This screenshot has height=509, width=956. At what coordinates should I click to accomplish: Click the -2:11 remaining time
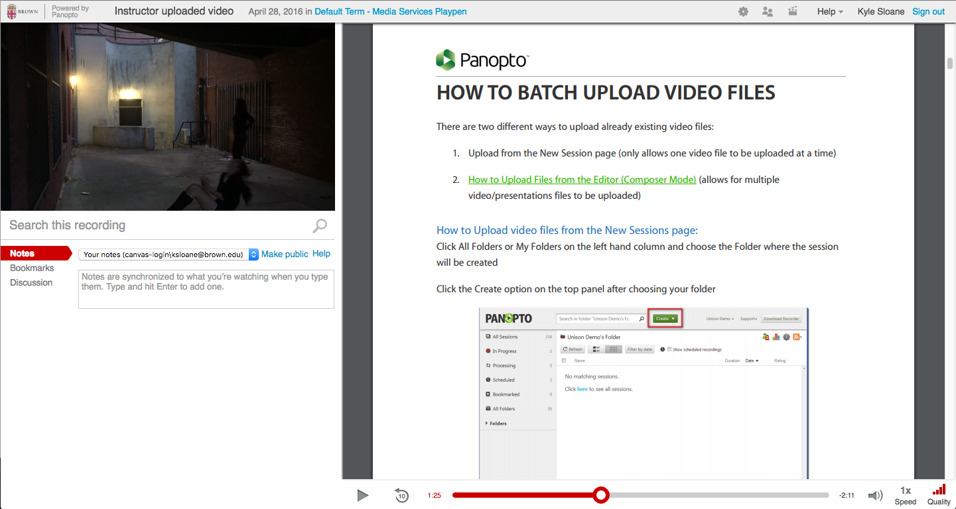tap(847, 495)
